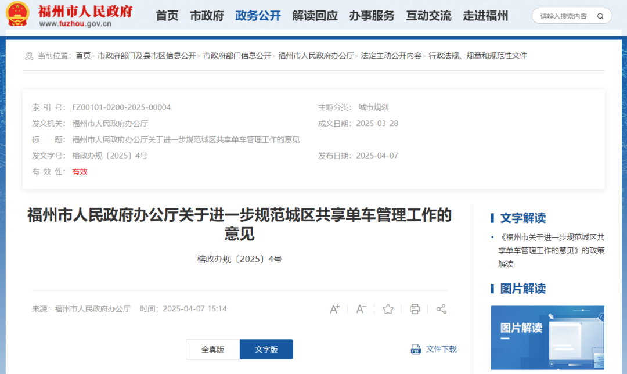
Task: Click the 城市规划 topic category value
Action: coord(373,107)
